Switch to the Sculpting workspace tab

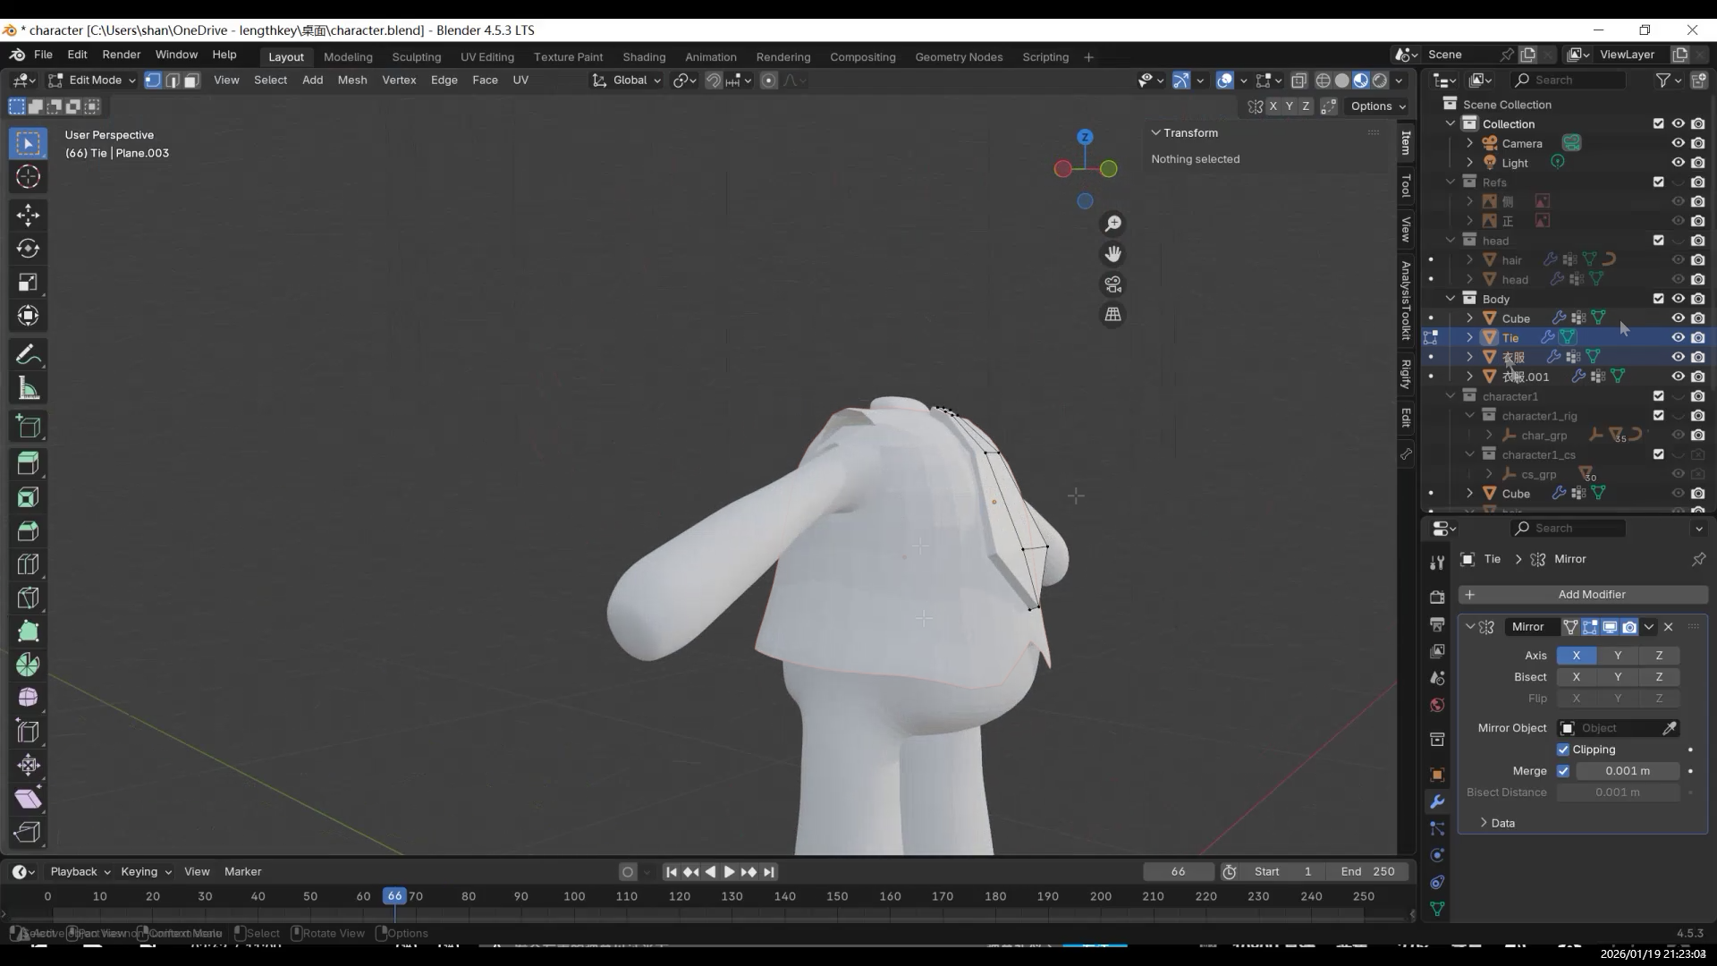pyautogui.click(x=416, y=56)
